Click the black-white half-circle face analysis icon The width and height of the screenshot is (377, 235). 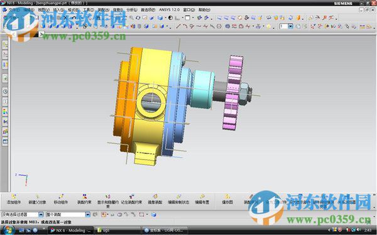(x=170, y=18)
